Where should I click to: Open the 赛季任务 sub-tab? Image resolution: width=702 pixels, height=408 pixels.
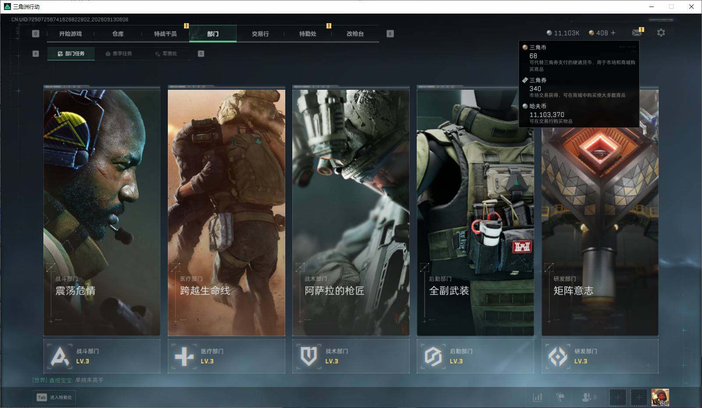point(119,53)
